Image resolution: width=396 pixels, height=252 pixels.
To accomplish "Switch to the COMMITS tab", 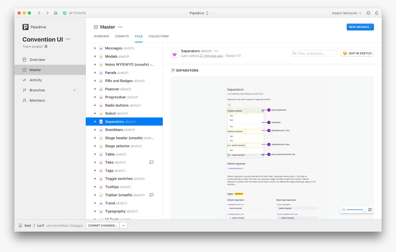I will click(x=122, y=36).
